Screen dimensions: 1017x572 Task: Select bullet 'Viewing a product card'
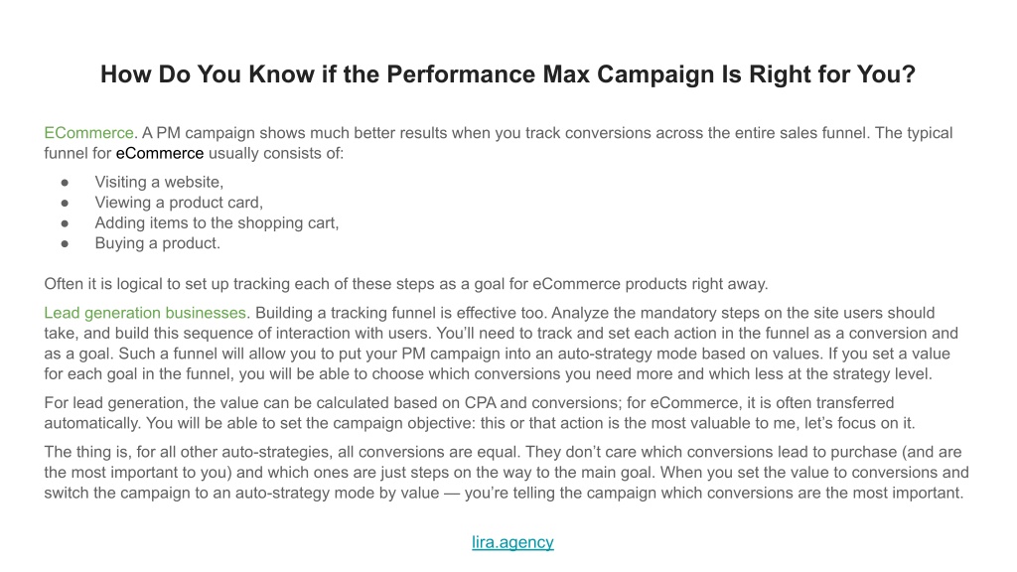[x=179, y=203]
